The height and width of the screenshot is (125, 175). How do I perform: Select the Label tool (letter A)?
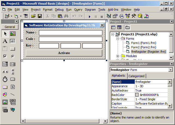tap(5, 41)
